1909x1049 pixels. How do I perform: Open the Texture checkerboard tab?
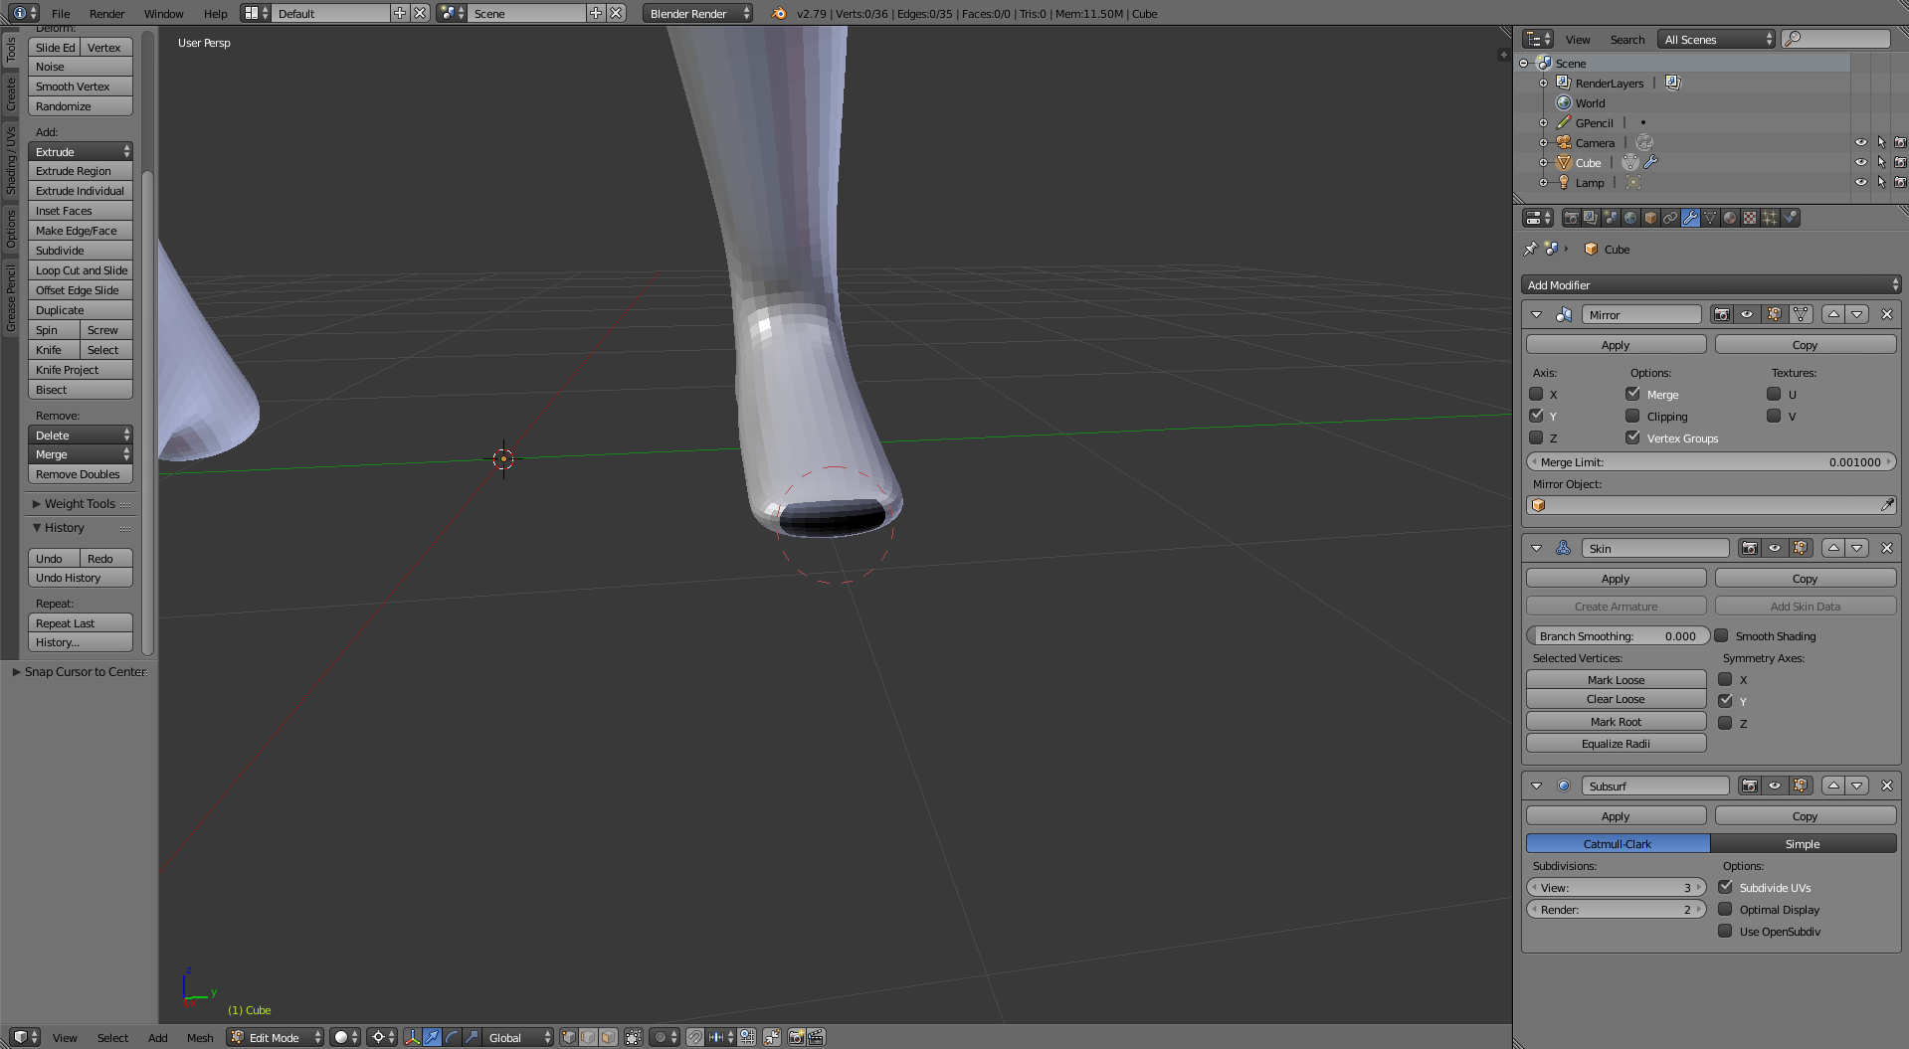(x=1750, y=218)
